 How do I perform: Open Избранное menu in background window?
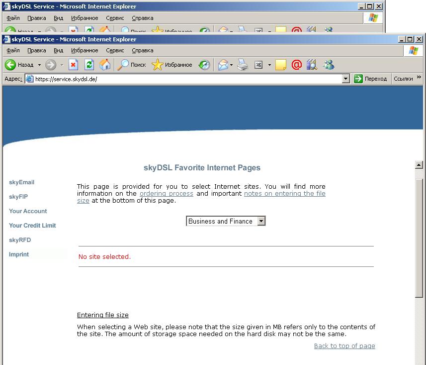click(85, 18)
